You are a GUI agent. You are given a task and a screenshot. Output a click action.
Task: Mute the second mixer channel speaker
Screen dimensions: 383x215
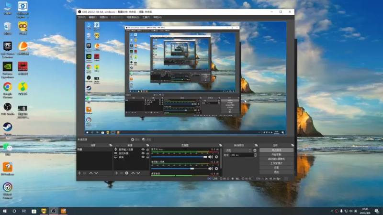[211, 169]
